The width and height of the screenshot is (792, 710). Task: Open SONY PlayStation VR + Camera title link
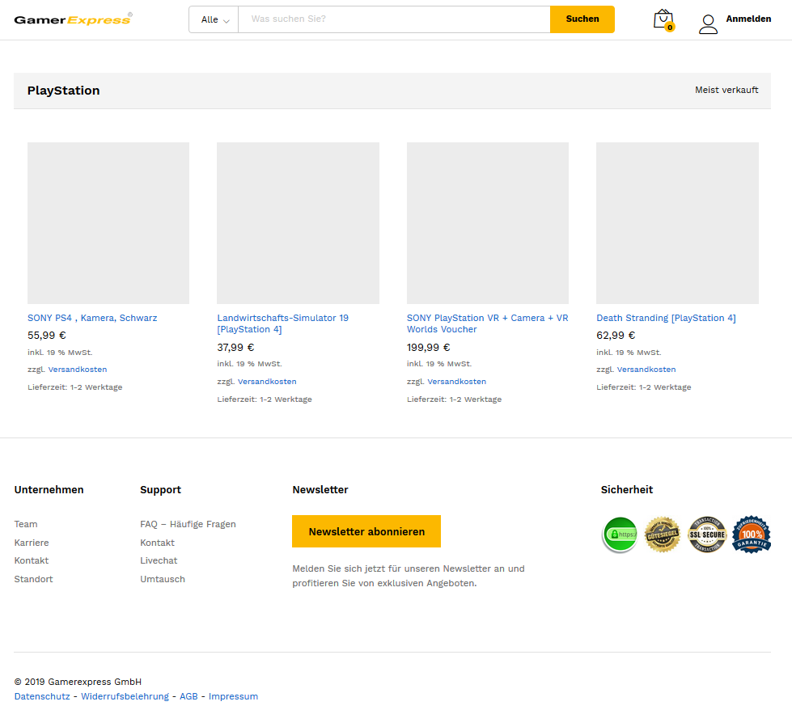(x=488, y=323)
